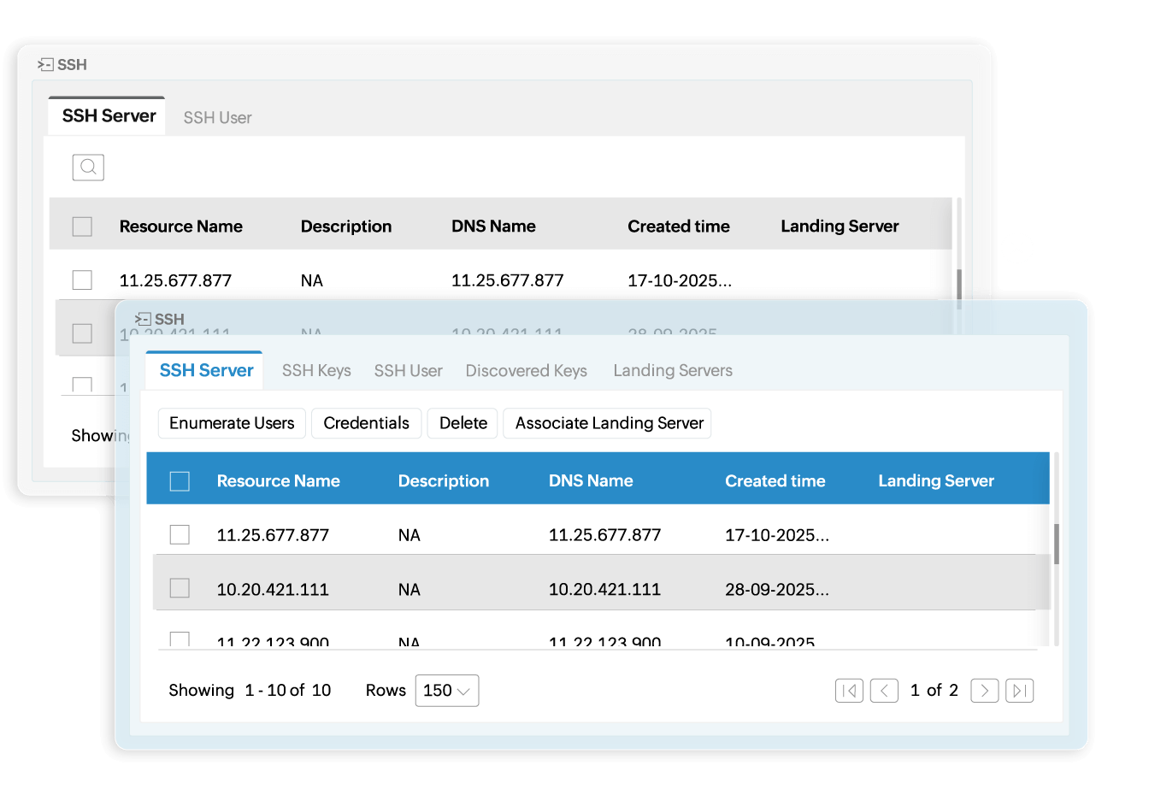Image resolution: width=1149 pixels, height=795 pixels.
Task: Open the Landing Servers tab
Action: [x=673, y=371]
